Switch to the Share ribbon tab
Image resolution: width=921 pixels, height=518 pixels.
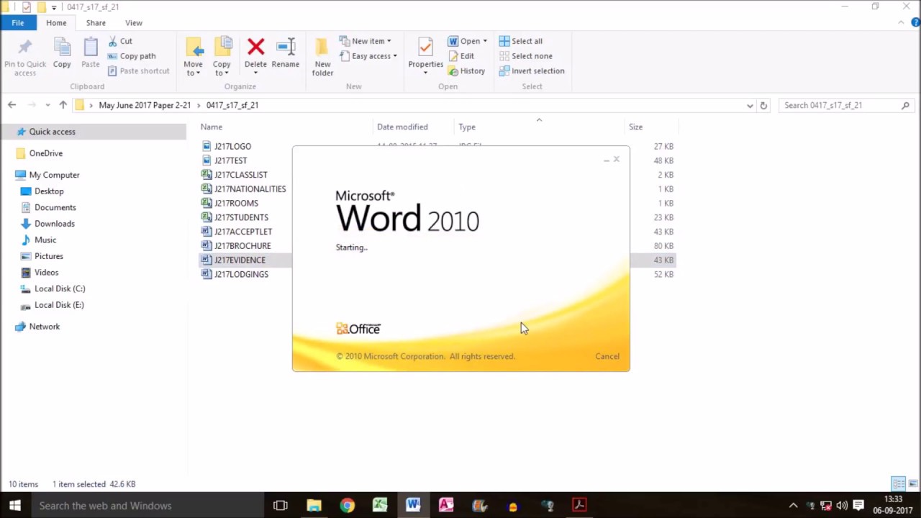(96, 23)
